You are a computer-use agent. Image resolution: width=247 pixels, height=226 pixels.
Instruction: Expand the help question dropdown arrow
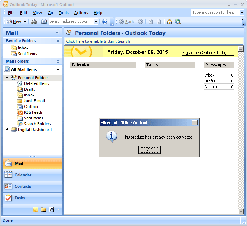point(242,13)
